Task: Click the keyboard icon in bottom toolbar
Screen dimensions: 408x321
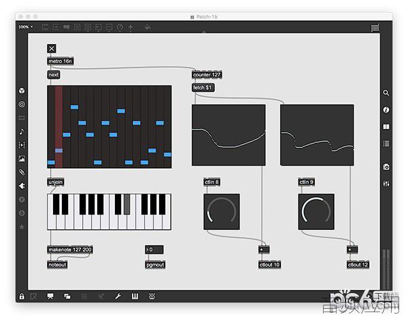Action: point(152,297)
